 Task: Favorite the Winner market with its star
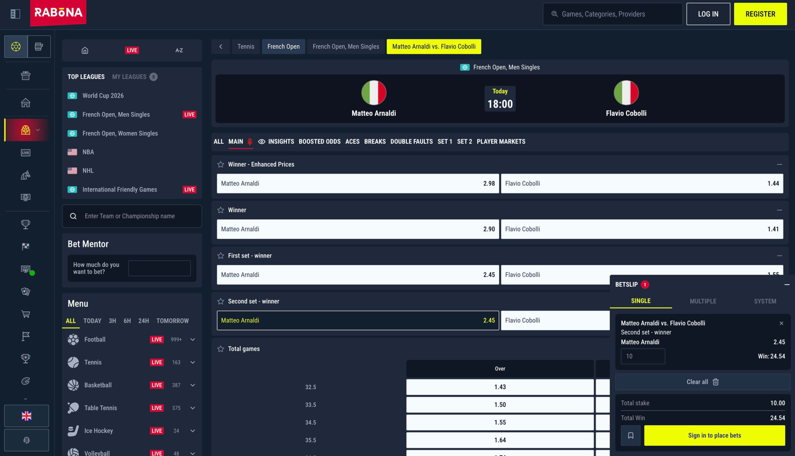pyautogui.click(x=221, y=210)
